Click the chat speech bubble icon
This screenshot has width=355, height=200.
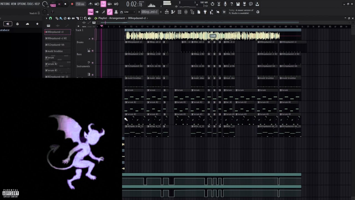[251, 4]
